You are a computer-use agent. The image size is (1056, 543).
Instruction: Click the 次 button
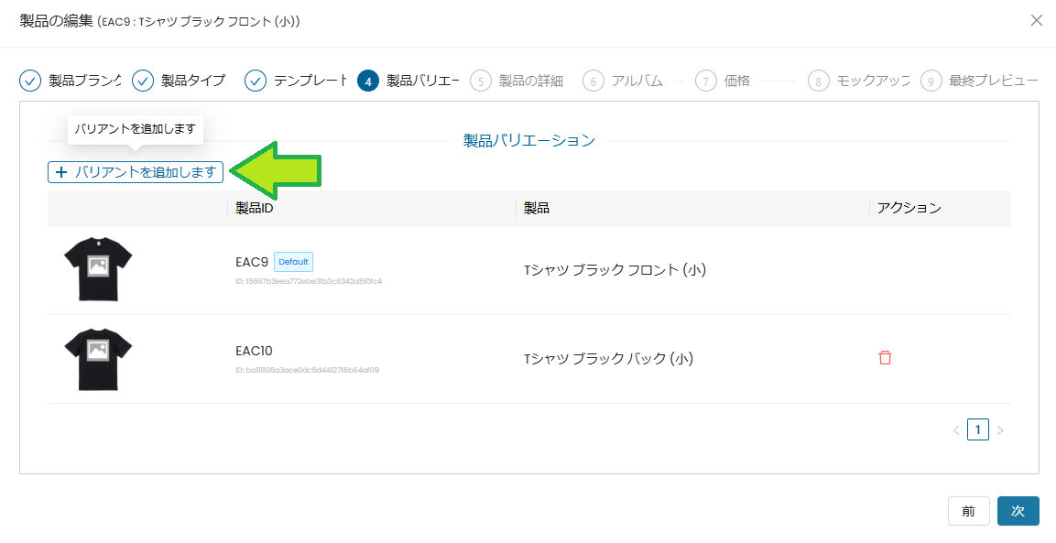click(1018, 511)
